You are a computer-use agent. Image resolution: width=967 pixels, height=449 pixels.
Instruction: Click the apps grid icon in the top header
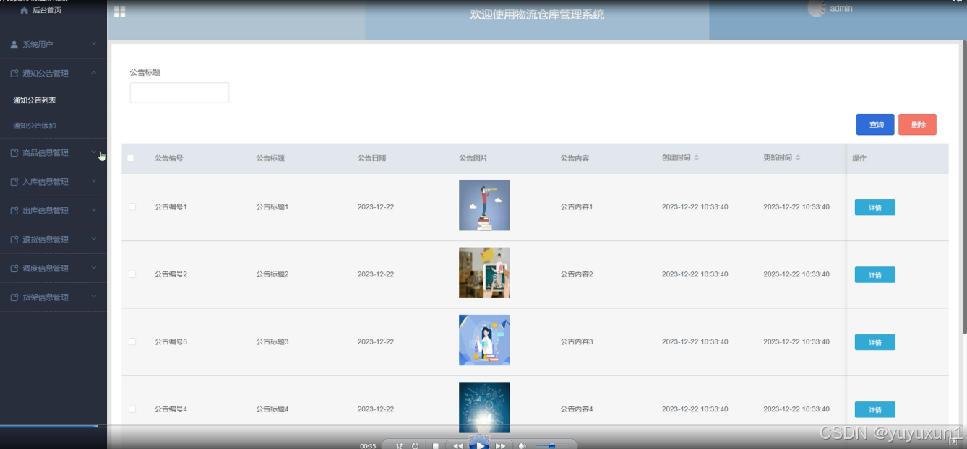pyautogui.click(x=119, y=12)
